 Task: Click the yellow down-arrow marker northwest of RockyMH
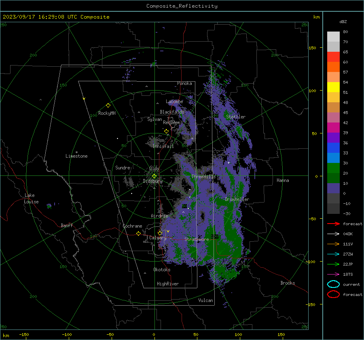[x=84, y=99]
